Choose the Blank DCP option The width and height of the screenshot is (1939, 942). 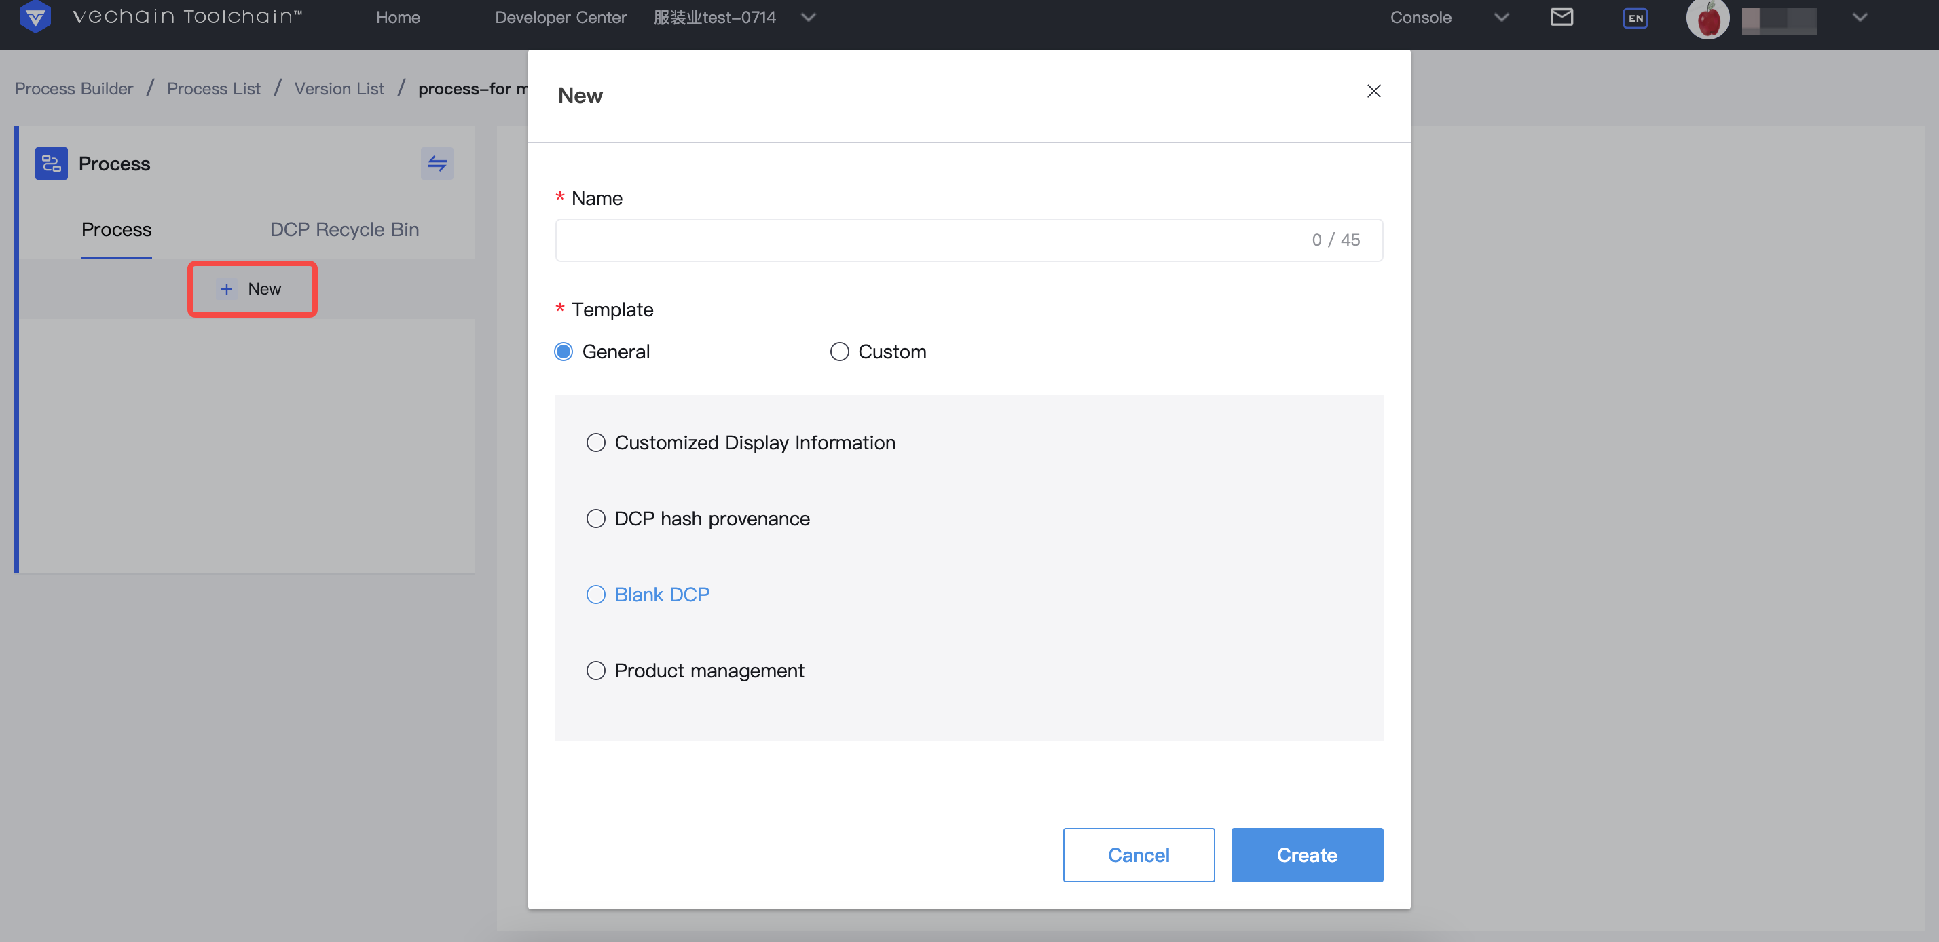(x=647, y=595)
